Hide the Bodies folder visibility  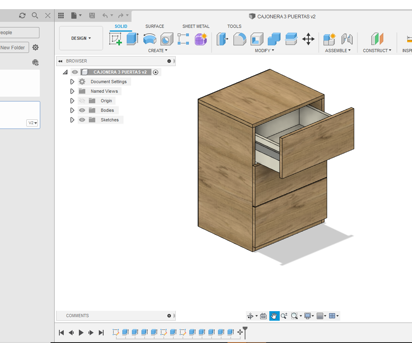pyautogui.click(x=82, y=110)
